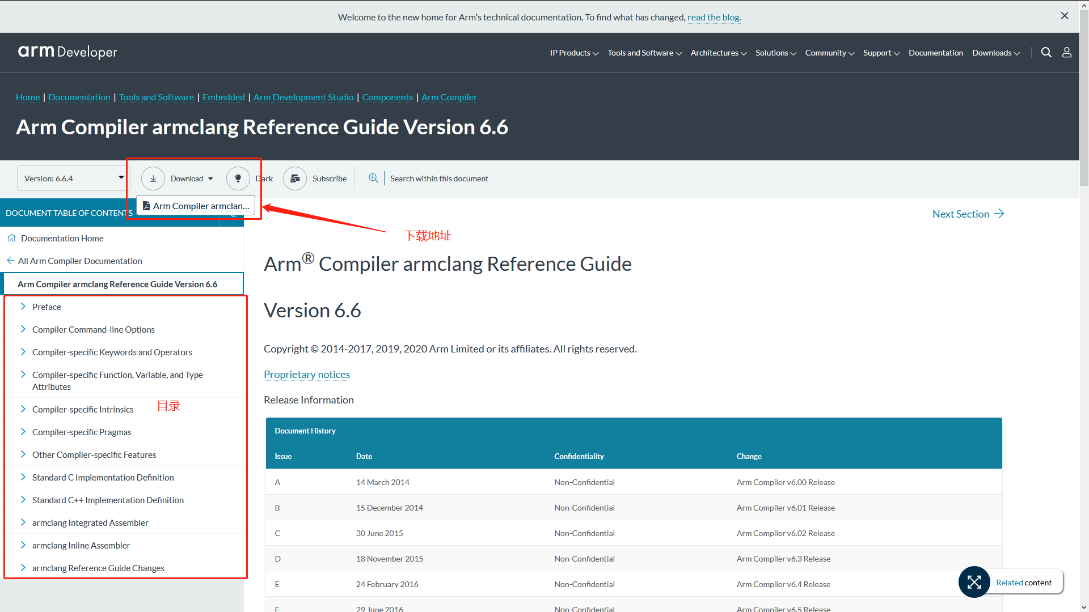Open IP Products menu

tap(574, 53)
